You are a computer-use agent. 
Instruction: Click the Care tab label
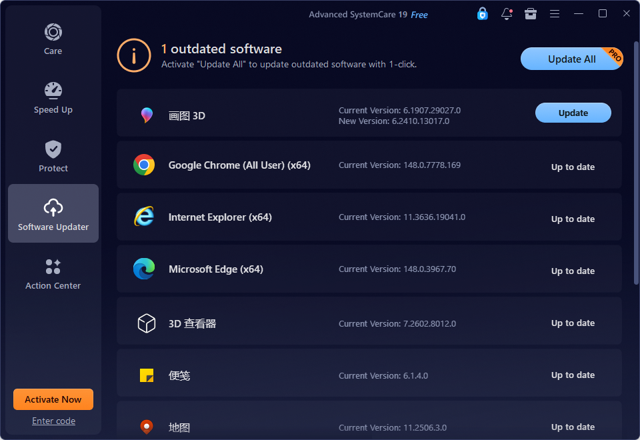(53, 51)
